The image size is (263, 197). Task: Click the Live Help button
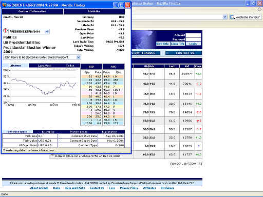pyautogui.click(x=163, y=44)
